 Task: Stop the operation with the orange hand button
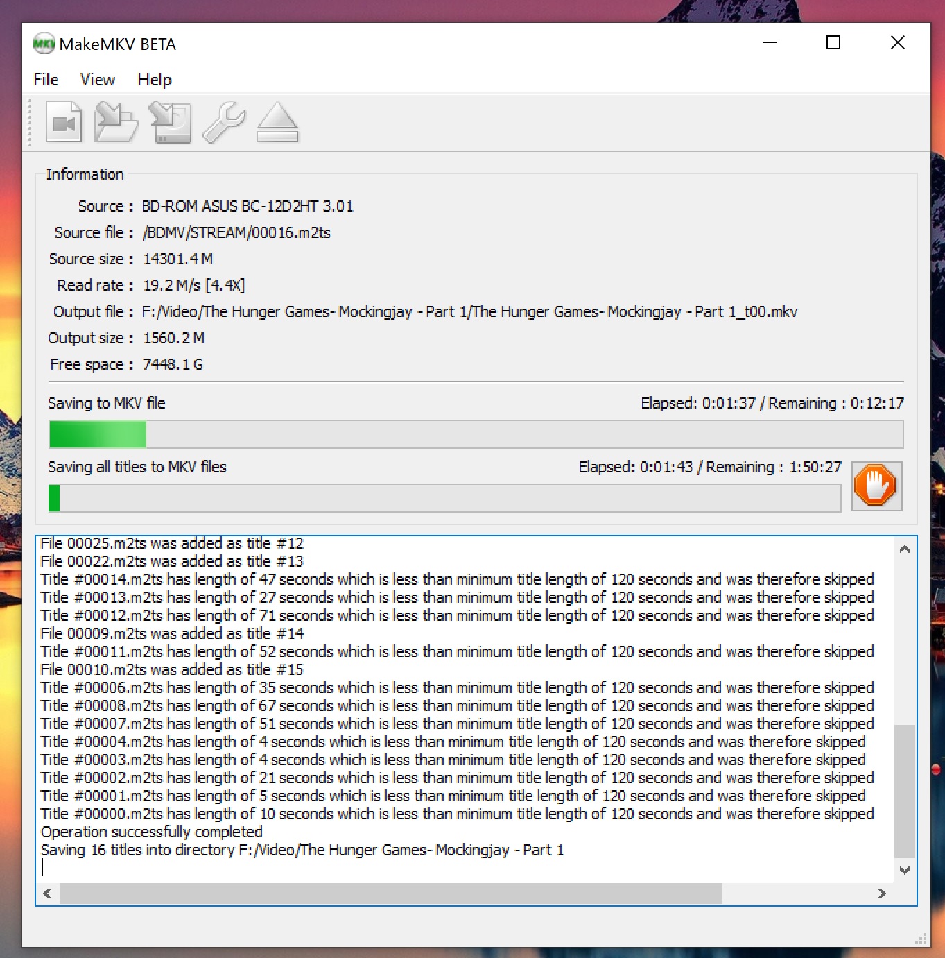click(876, 486)
